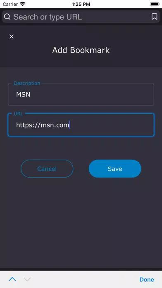Tap the magnifying glass search icon
162x288 pixels.
(7, 17)
